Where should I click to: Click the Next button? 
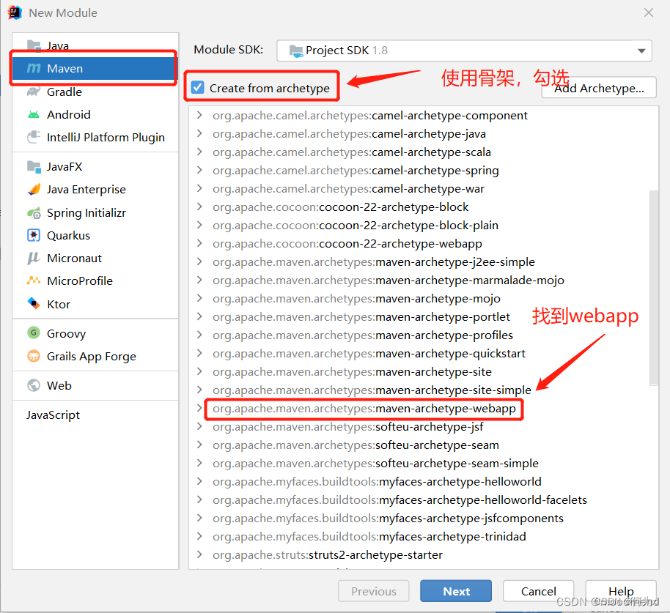(456, 591)
